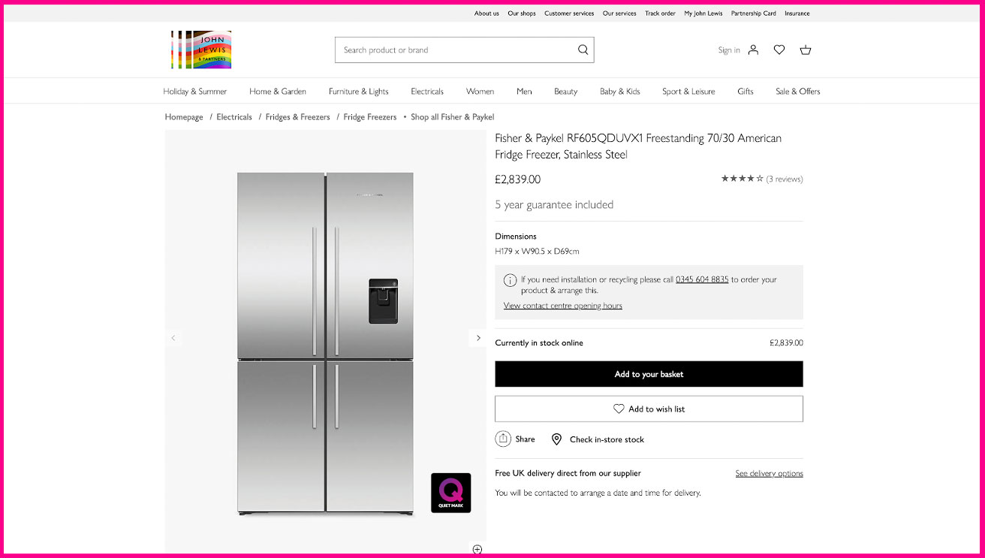Click the Search product or brand field
The height and width of the screenshot is (558, 985).
456,50
